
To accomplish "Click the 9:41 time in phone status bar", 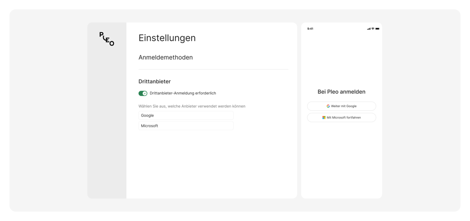I will pos(310,29).
